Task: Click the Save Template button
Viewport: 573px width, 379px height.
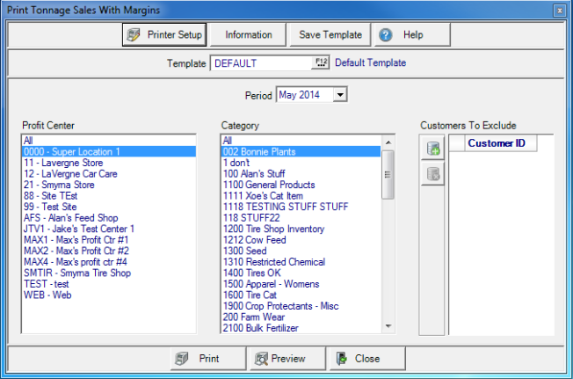Action: coord(330,35)
